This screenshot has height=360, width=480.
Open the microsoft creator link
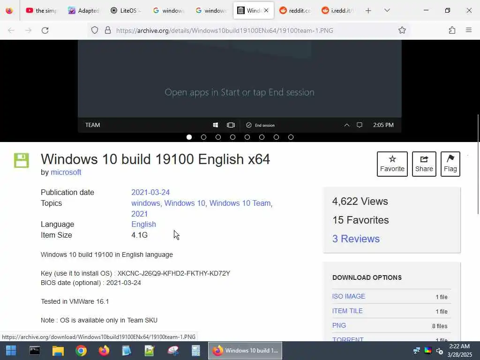(x=66, y=172)
